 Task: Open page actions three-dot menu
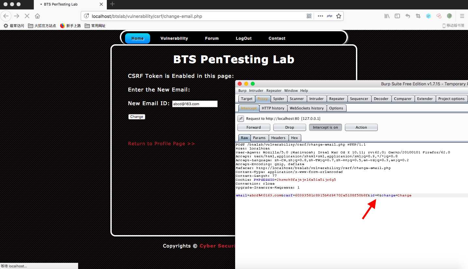click(320, 16)
